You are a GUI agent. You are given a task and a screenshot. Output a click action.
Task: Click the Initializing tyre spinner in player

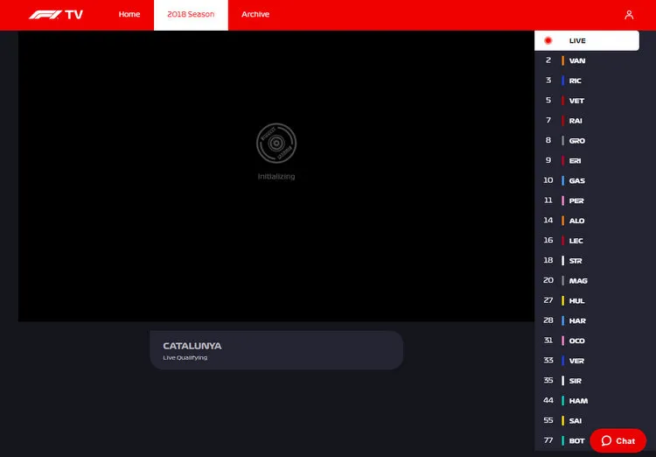(x=276, y=144)
